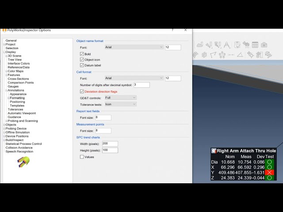
Task: Expand the Color Maps tree node
Action: pos(6,71)
